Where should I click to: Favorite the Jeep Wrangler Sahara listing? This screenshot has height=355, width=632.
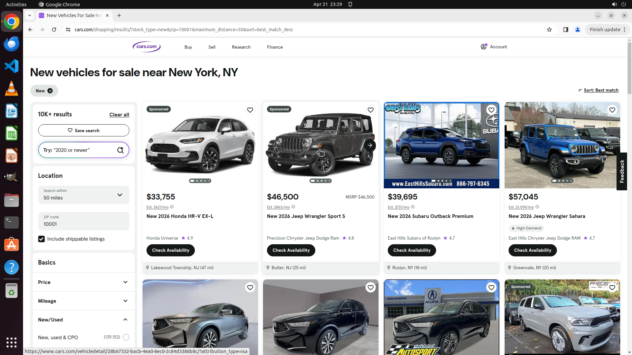coord(612,110)
